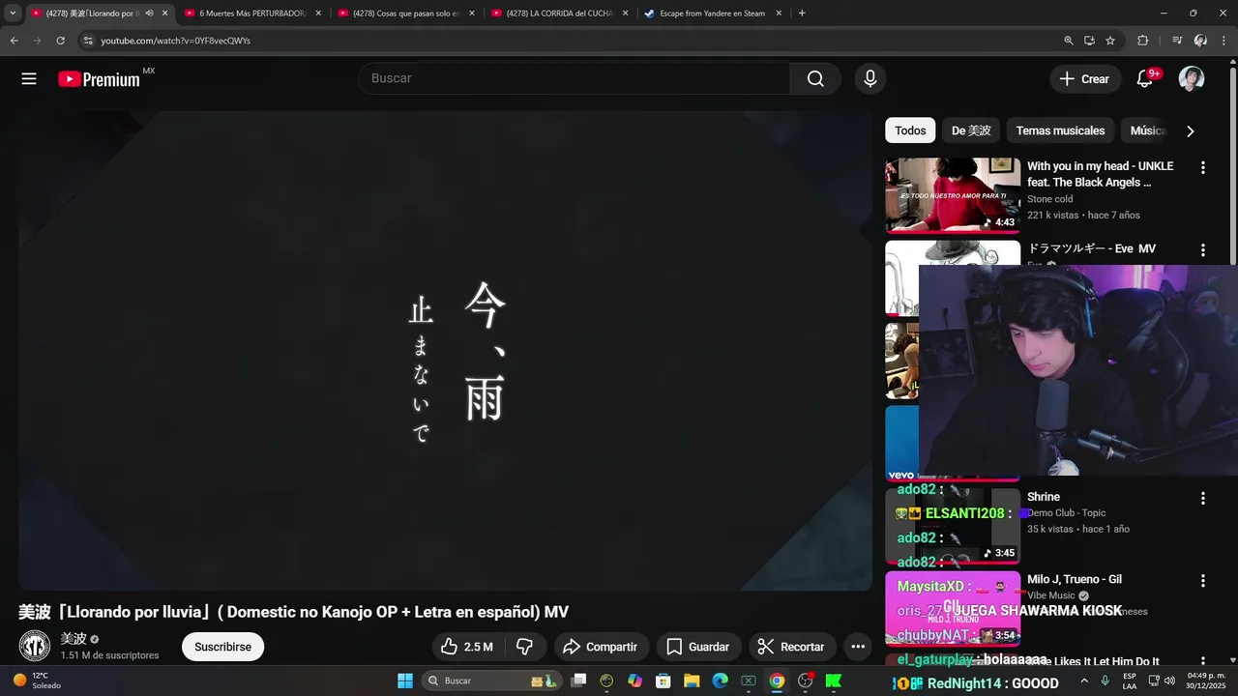Viewport: 1238px width, 696px height.
Task: Open the tab search dropdown
Action: (13, 14)
